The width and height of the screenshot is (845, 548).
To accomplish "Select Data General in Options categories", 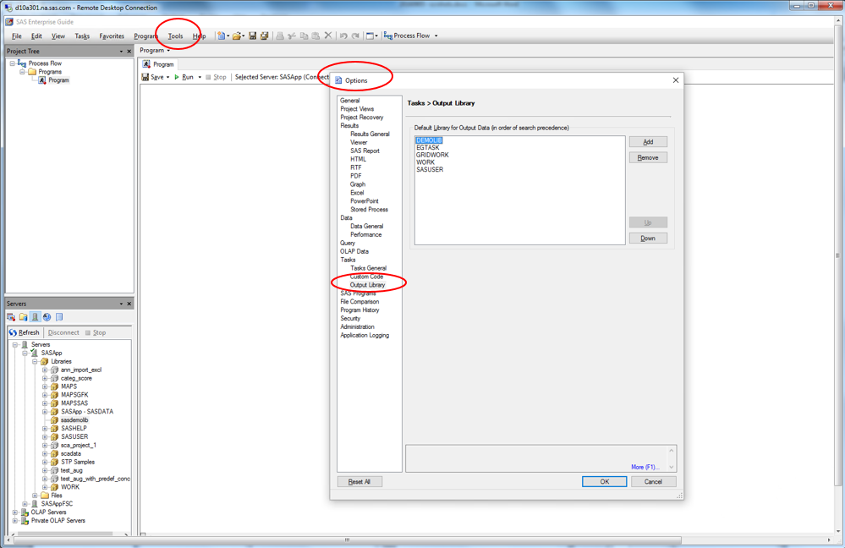I will [366, 227].
